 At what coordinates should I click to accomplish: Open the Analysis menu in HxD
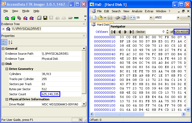[x=137, y=11]
